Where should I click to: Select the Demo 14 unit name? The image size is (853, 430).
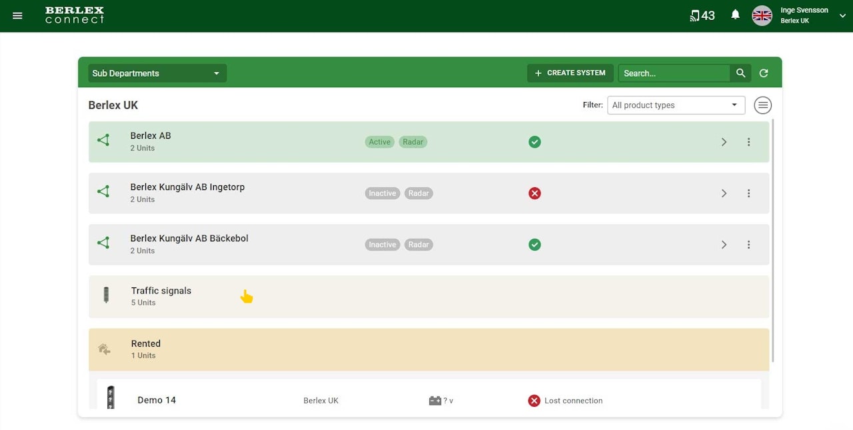[157, 400]
